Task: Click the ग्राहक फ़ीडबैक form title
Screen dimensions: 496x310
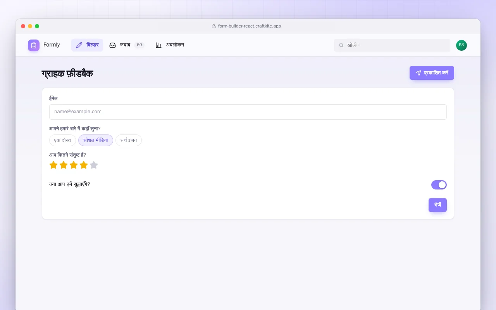Action: (x=67, y=73)
